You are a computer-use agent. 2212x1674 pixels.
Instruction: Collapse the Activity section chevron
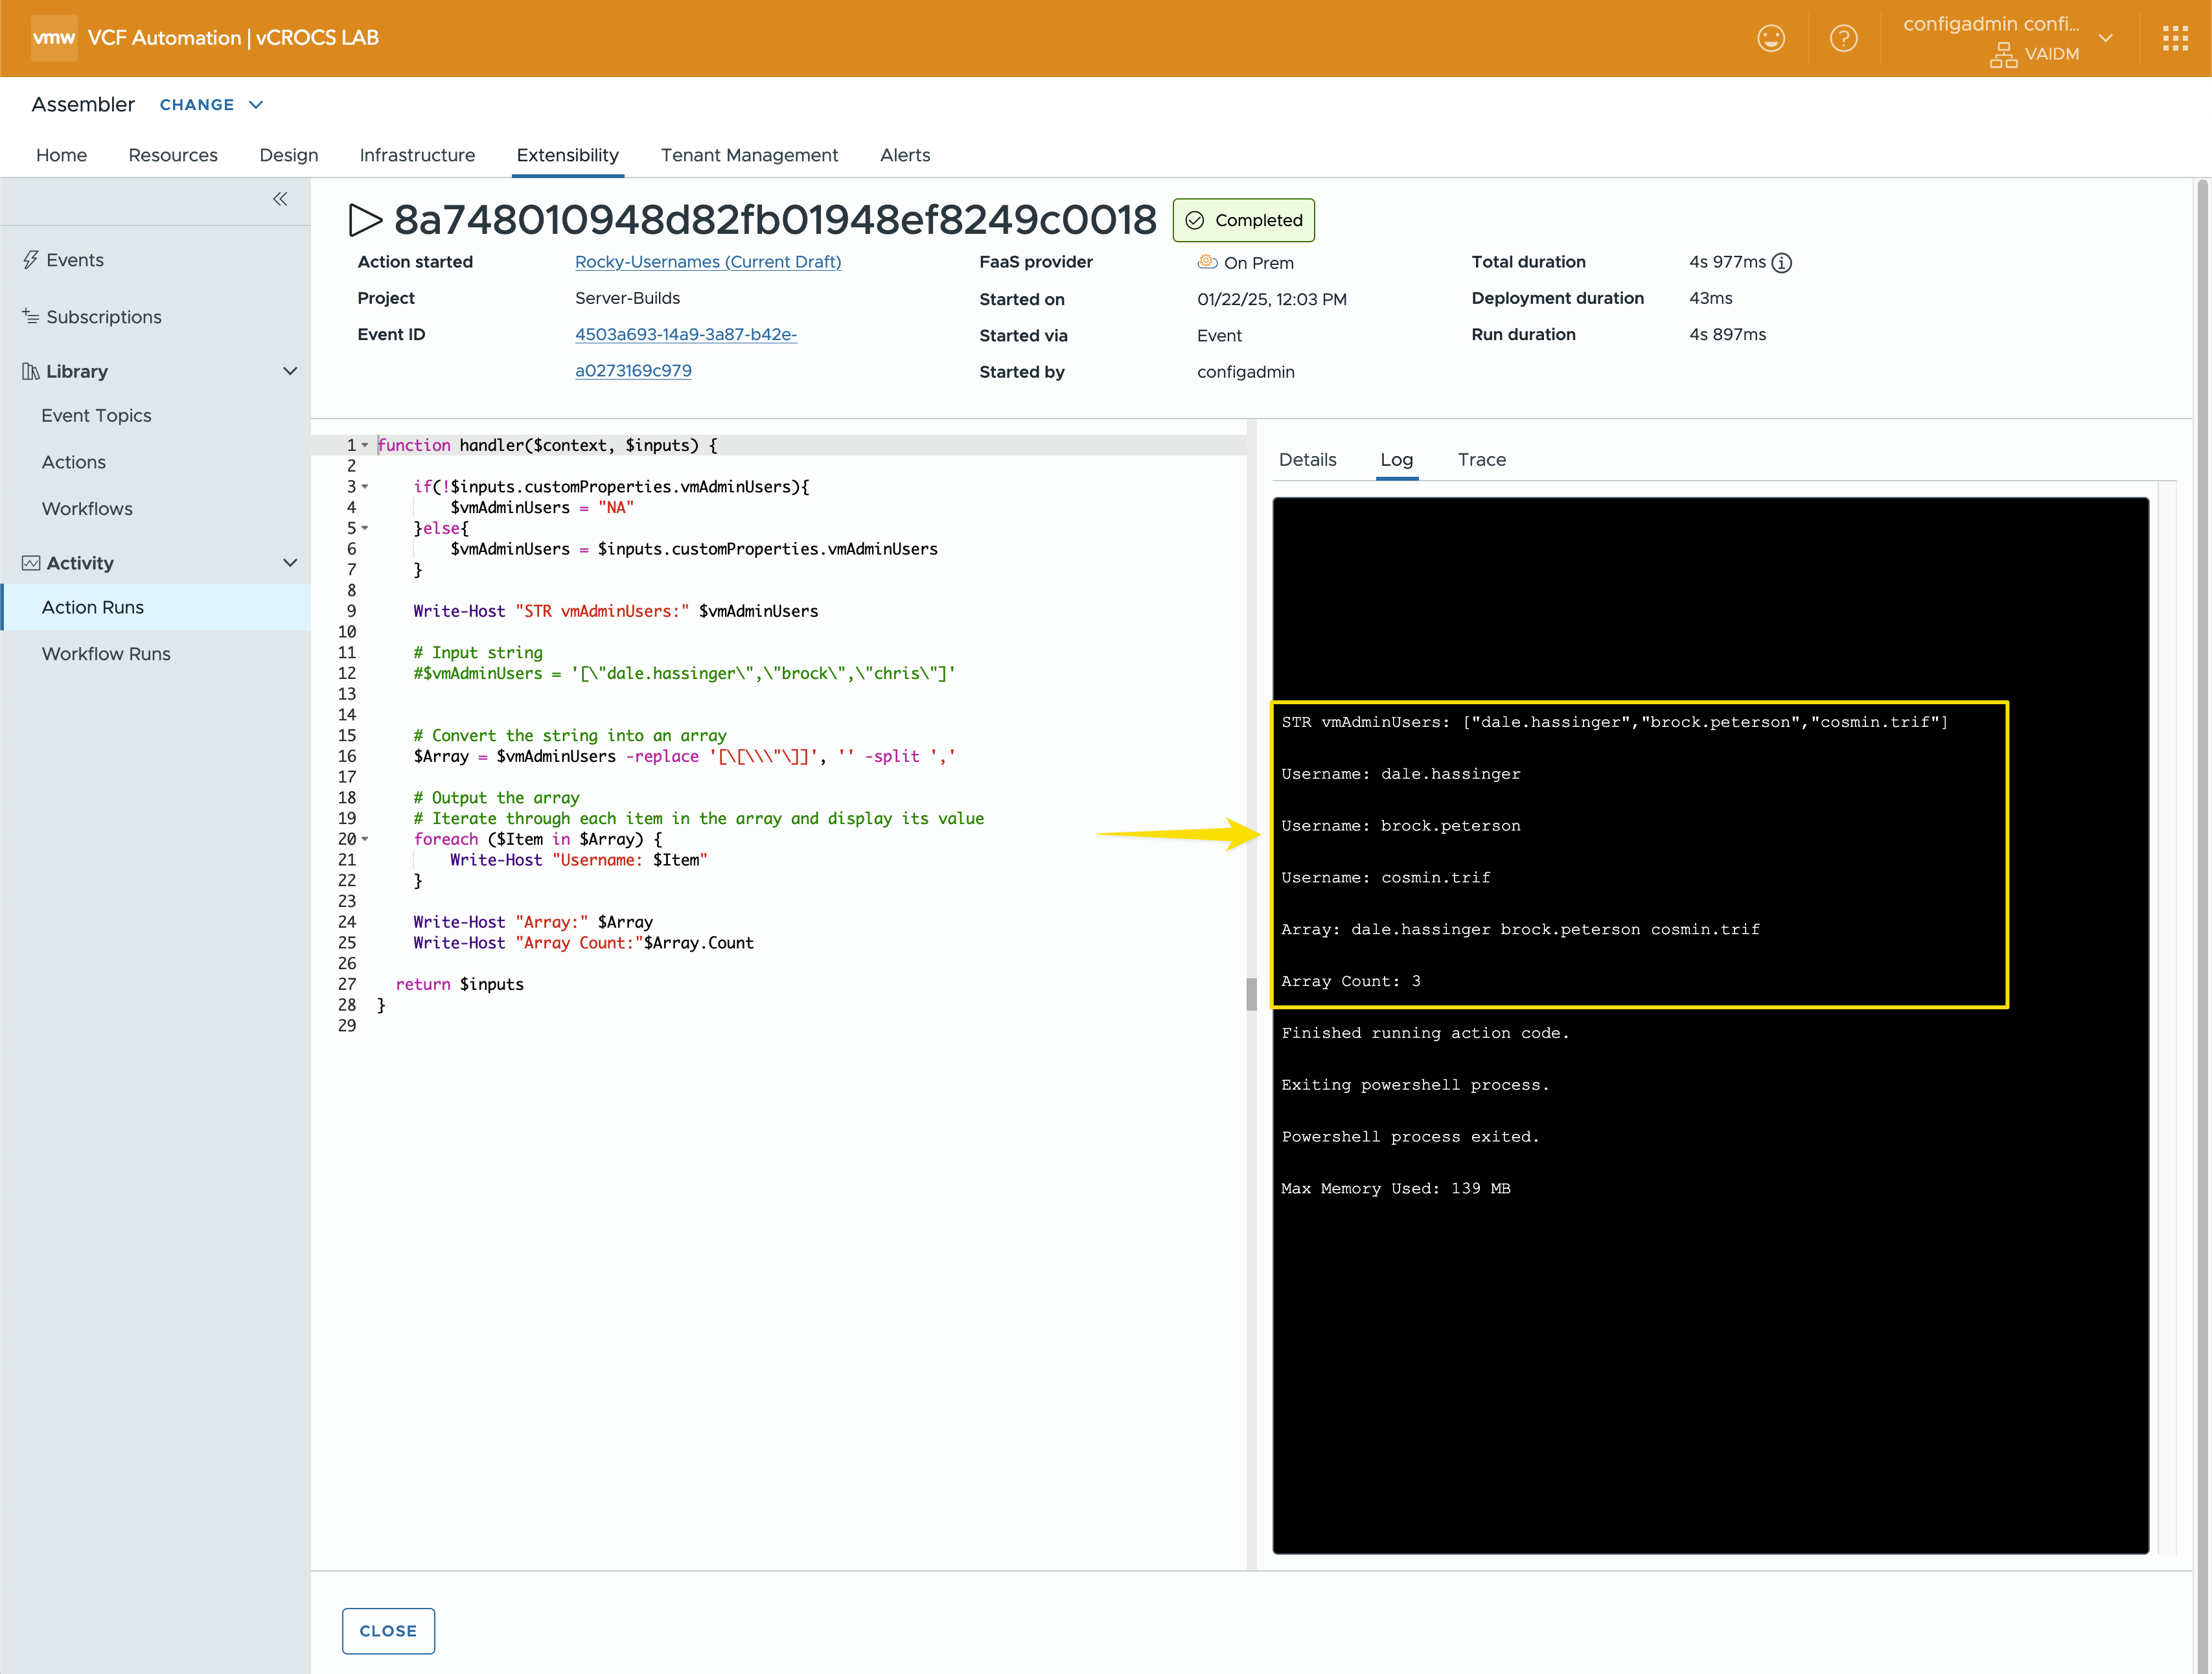click(x=290, y=563)
